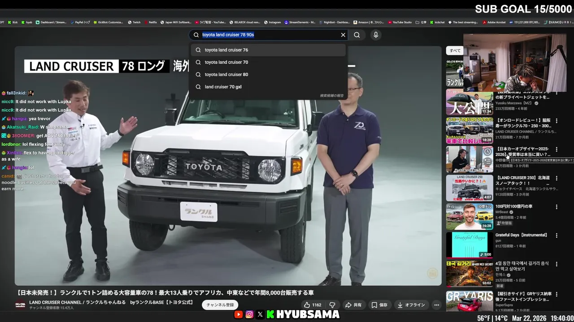The height and width of the screenshot is (322, 574).
Task: Choose suggestion 'toyota land cruiser 70'
Action: [268, 62]
